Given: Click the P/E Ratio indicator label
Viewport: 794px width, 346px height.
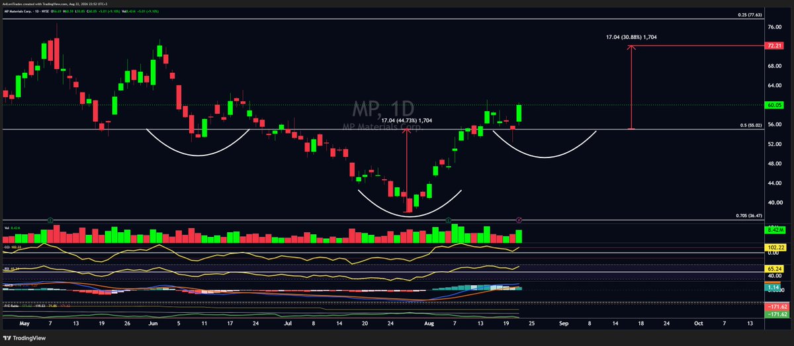Looking at the screenshot, I should pyautogui.click(x=11, y=305).
